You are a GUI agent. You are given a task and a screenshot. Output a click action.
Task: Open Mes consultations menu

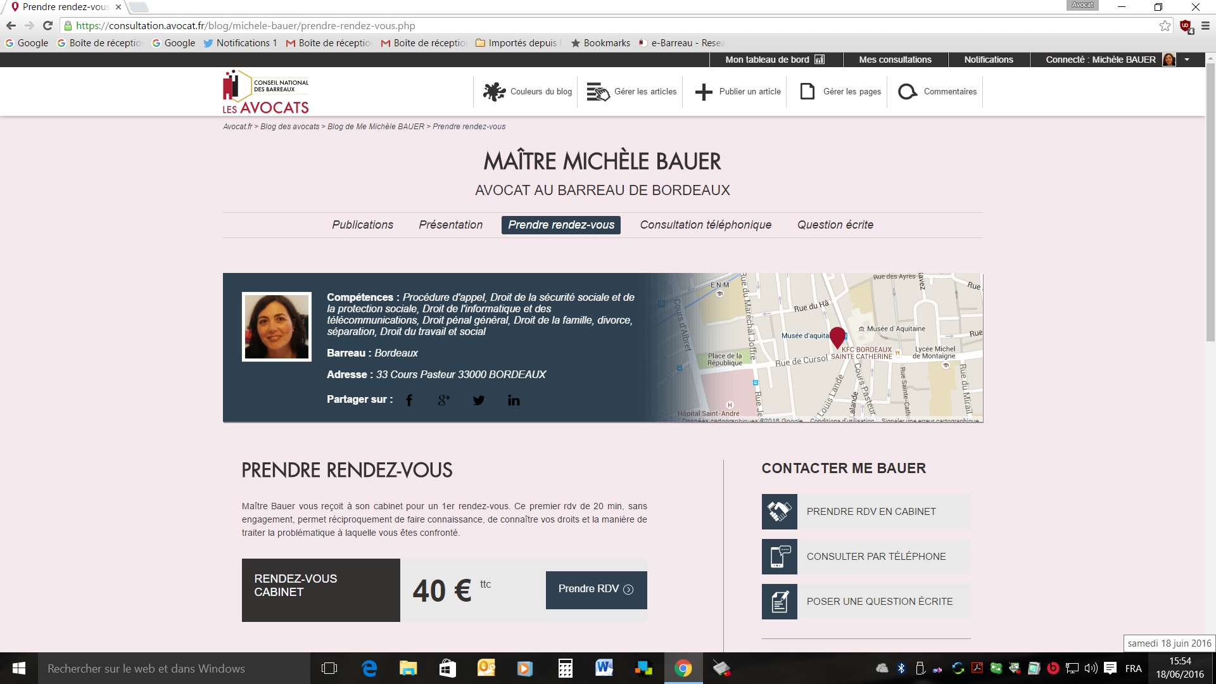[x=895, y=60]
